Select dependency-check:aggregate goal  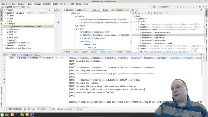[155, 32]
